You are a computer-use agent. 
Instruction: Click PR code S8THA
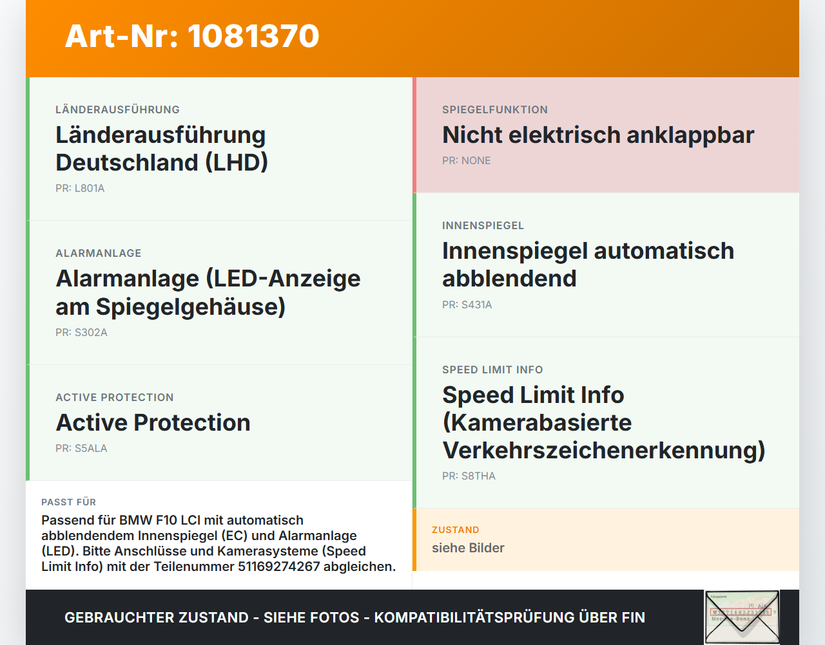coord(469,476)
